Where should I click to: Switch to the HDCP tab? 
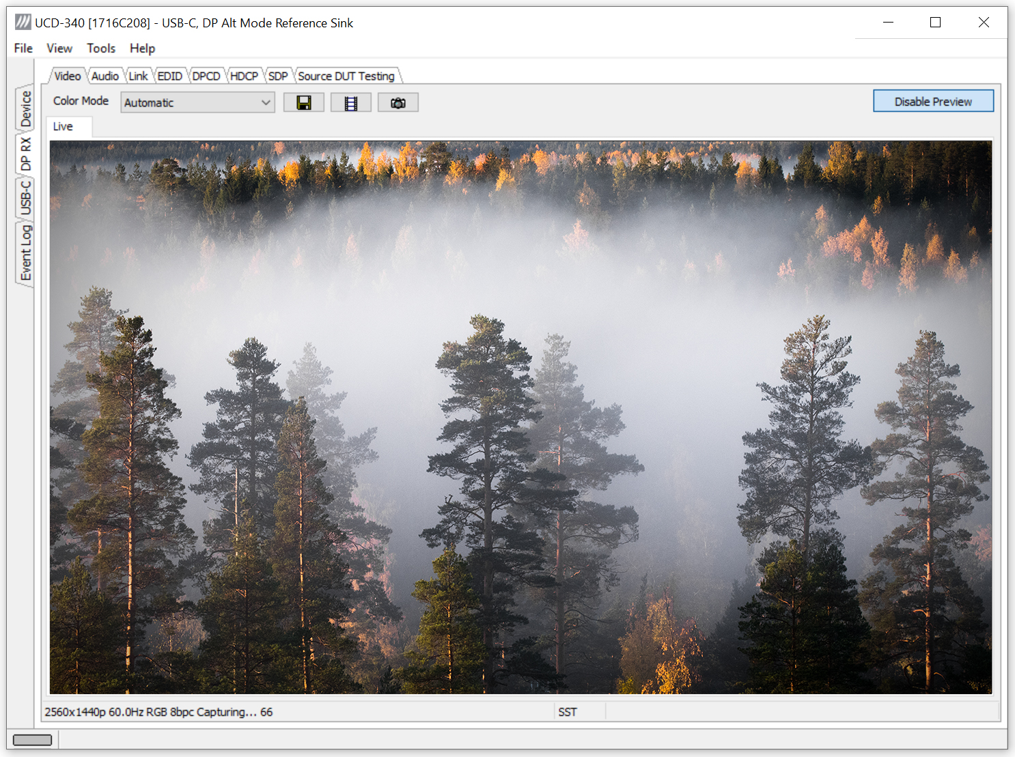coord(244,76)
